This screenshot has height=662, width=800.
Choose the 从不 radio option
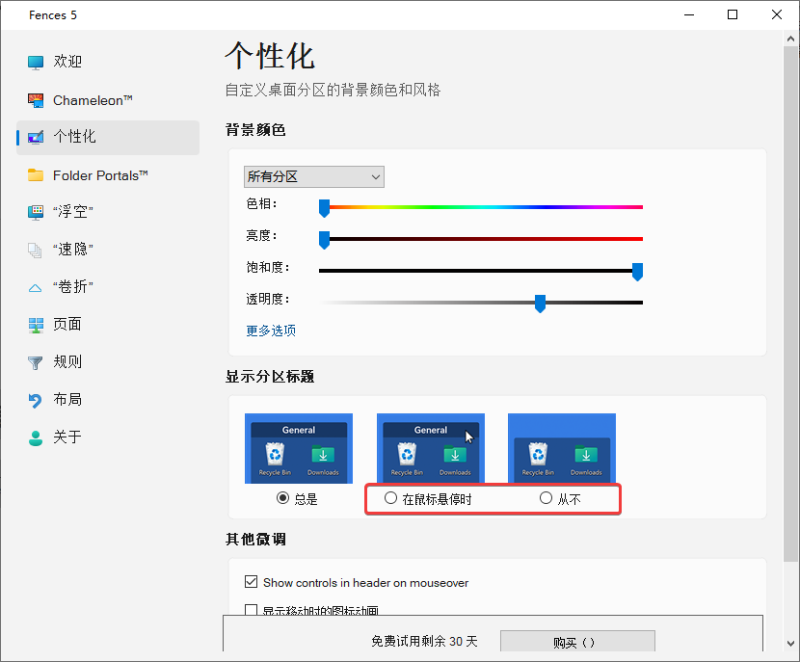click(546, 498)
